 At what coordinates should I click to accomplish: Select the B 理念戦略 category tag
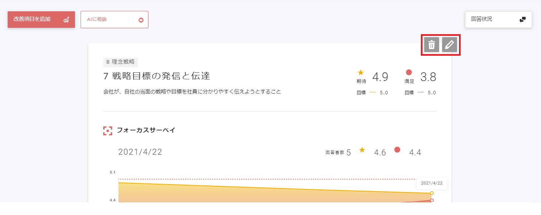point(120,62)
